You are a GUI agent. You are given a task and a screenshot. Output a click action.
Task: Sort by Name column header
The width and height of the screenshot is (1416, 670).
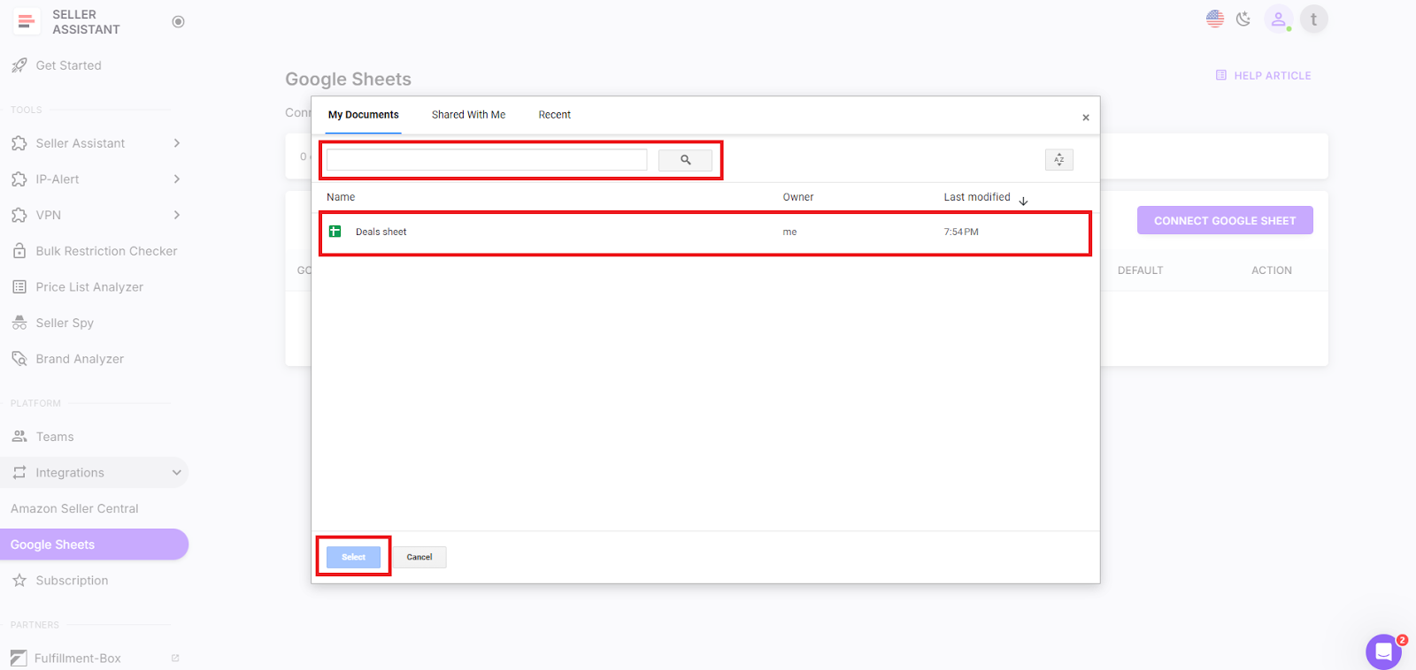coord(341,197)
